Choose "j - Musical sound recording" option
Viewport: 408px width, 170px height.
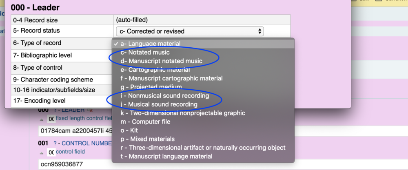click(x=159, y=104)
